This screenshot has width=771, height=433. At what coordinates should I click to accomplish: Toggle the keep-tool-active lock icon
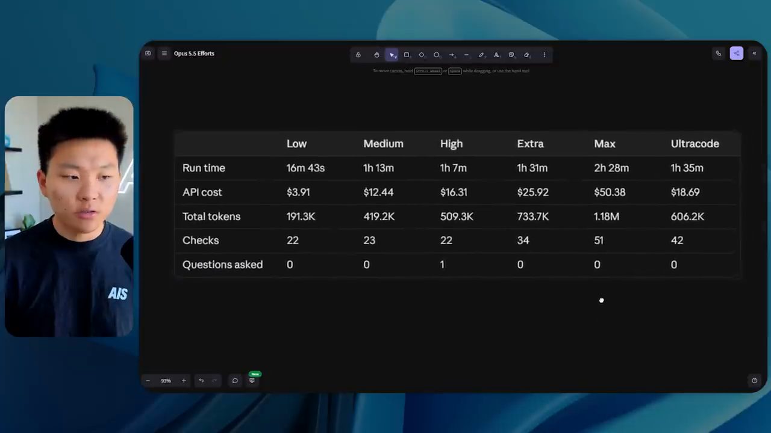point(358,55)
